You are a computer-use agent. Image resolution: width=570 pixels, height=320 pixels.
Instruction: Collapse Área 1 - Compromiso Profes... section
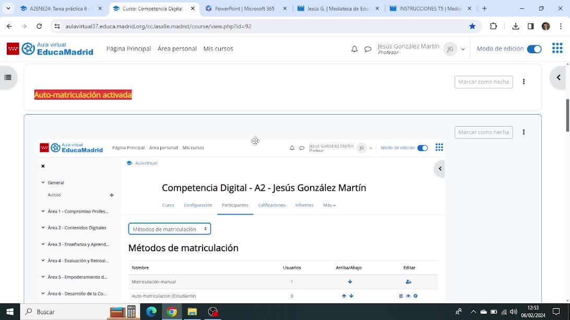[x=43, y=211]
